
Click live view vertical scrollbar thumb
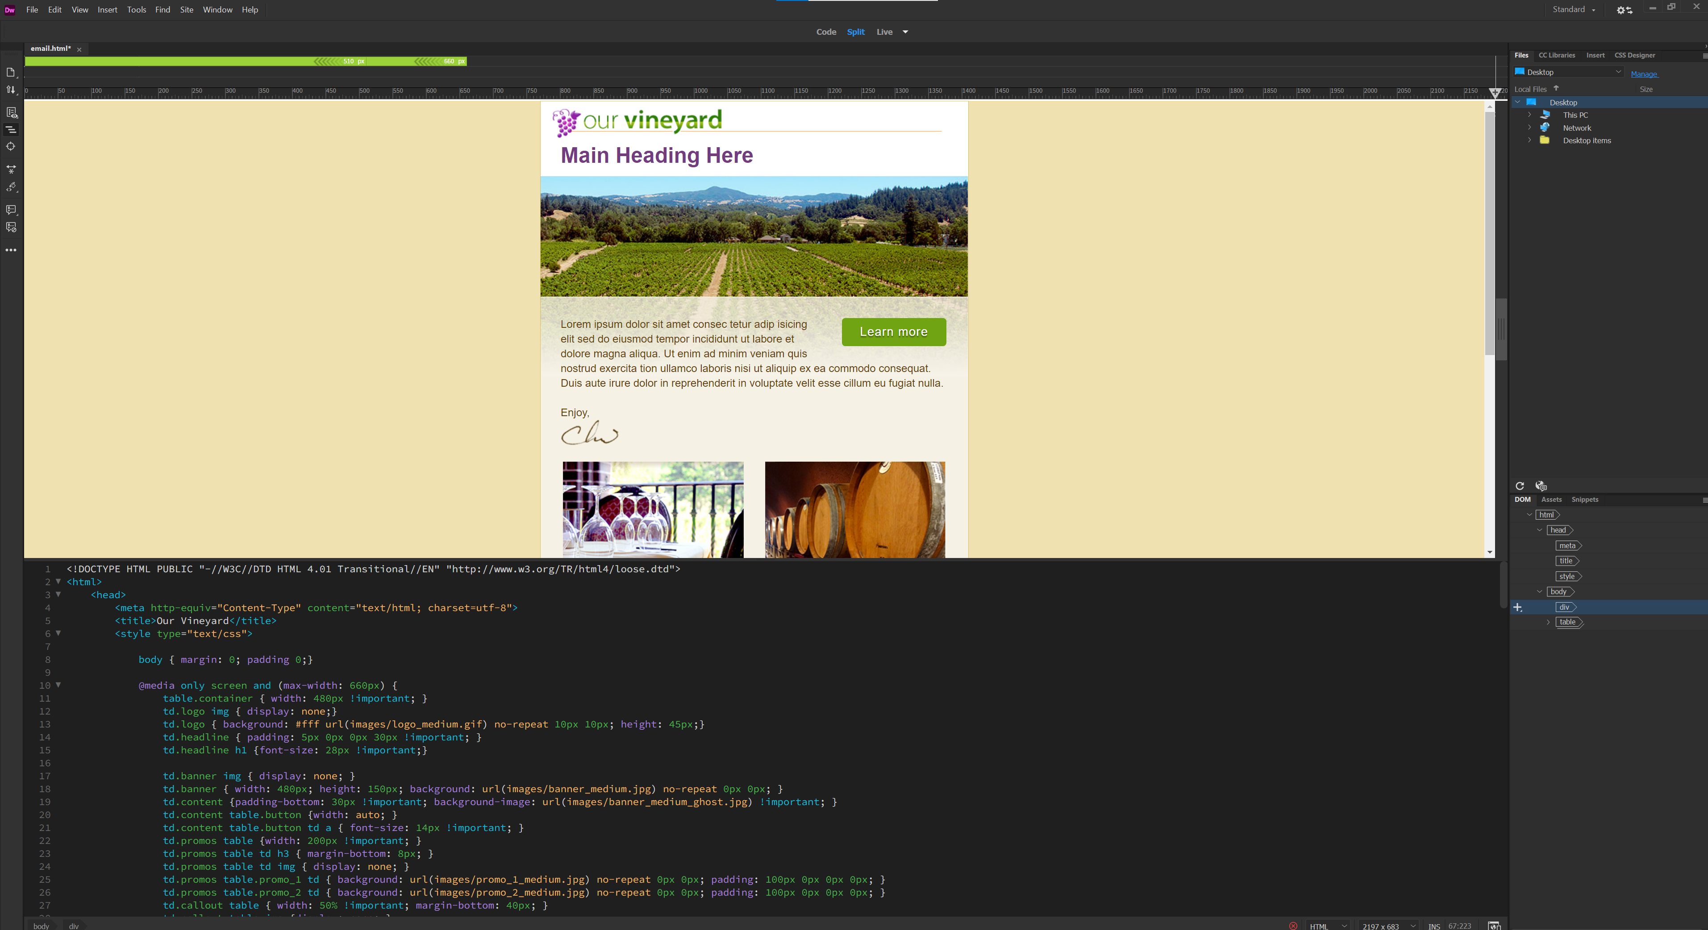(x=1489, y=233)
